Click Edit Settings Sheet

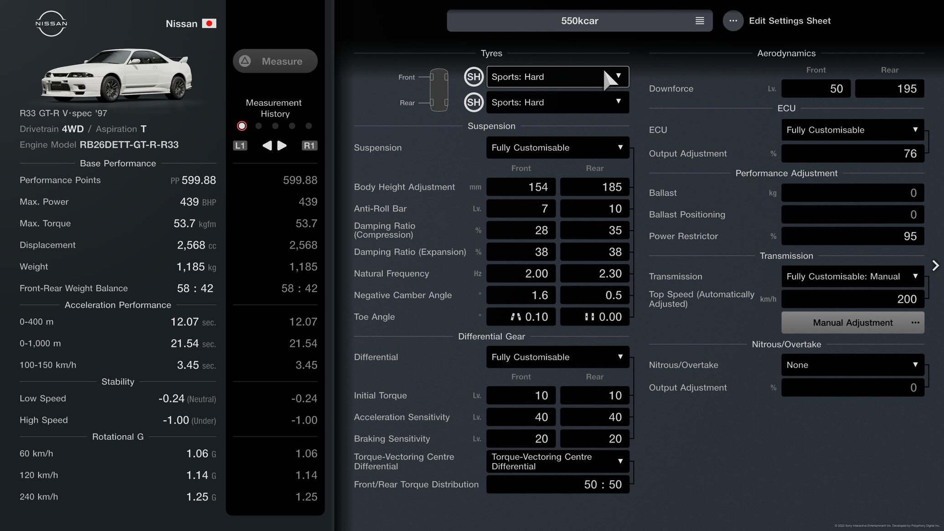point(789,21)
